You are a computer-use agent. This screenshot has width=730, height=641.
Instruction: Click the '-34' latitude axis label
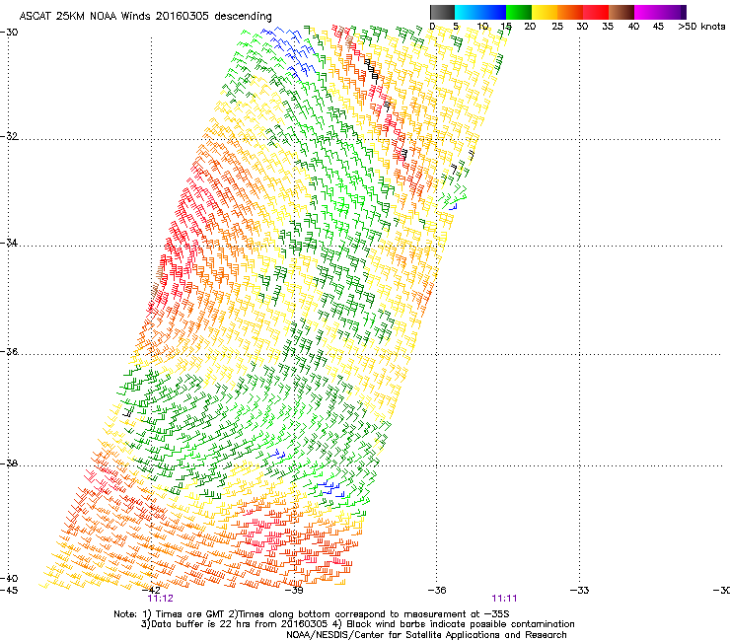[9, 243]
